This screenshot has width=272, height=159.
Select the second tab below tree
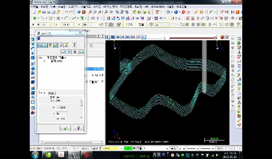click(51, 93)
